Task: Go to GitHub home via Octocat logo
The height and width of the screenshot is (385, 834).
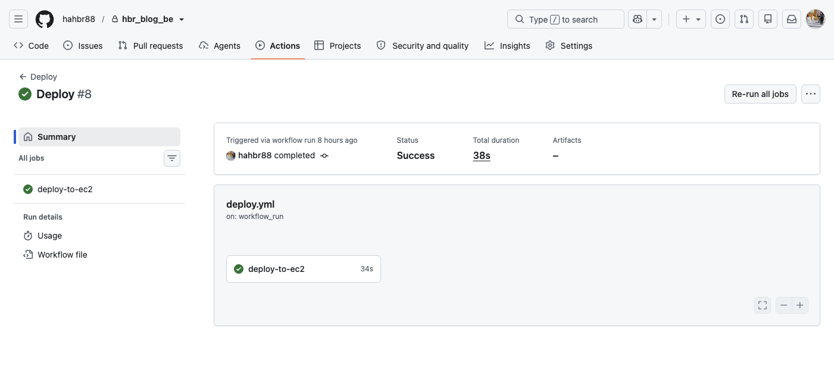Action: coord(45,19)
